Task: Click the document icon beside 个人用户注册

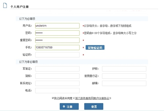Action: click(x=5, y=5)
